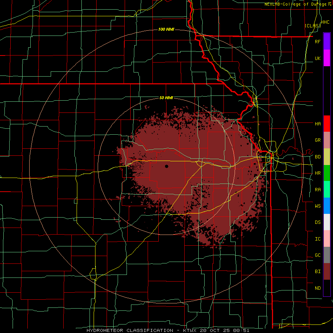Click the "RF" legend label
This screenshot has height=333, width=333.
pos(317,42)
